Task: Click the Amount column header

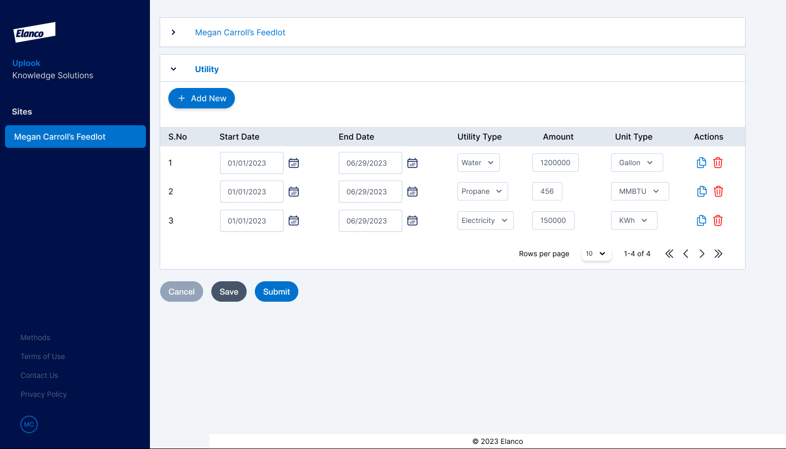Action: pyautogui.click(x=558, y=137)
